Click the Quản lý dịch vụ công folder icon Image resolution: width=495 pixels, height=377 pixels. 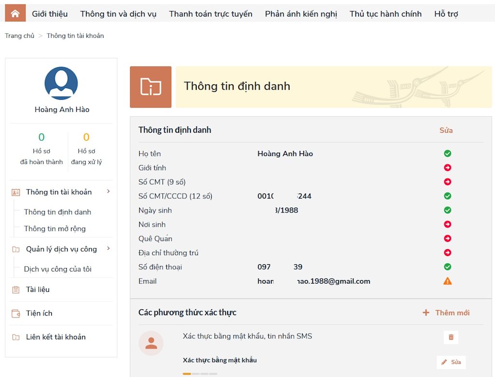16,249
